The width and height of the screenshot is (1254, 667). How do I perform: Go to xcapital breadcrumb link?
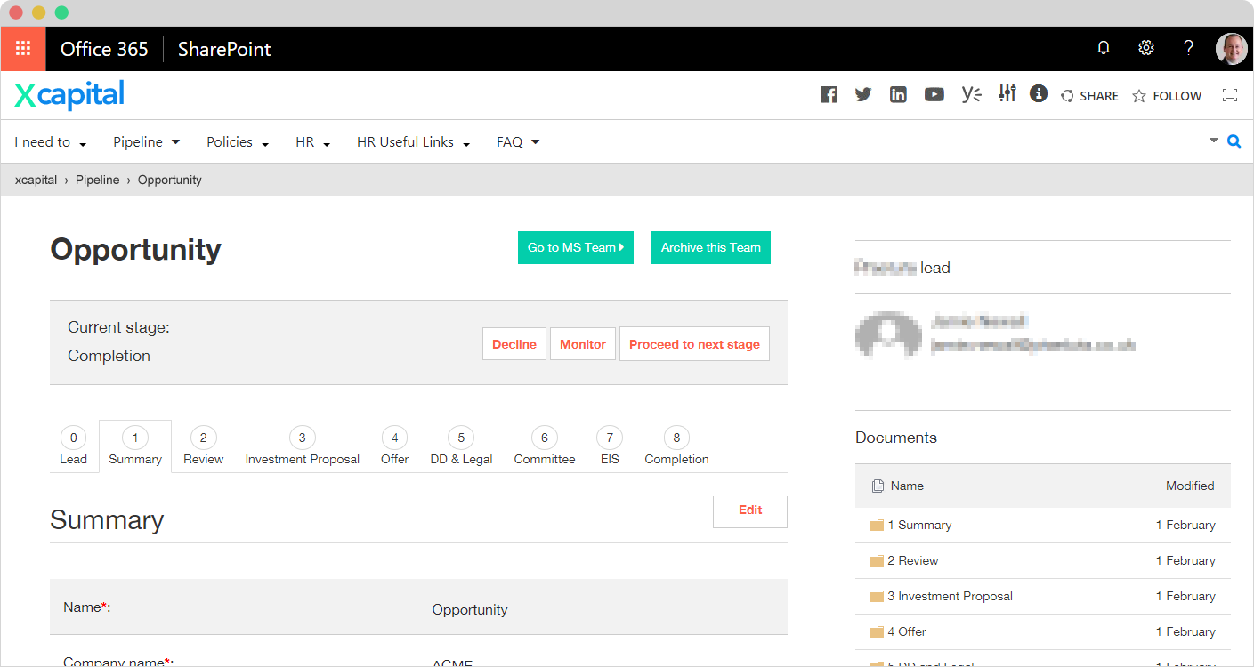click(36, 180)
